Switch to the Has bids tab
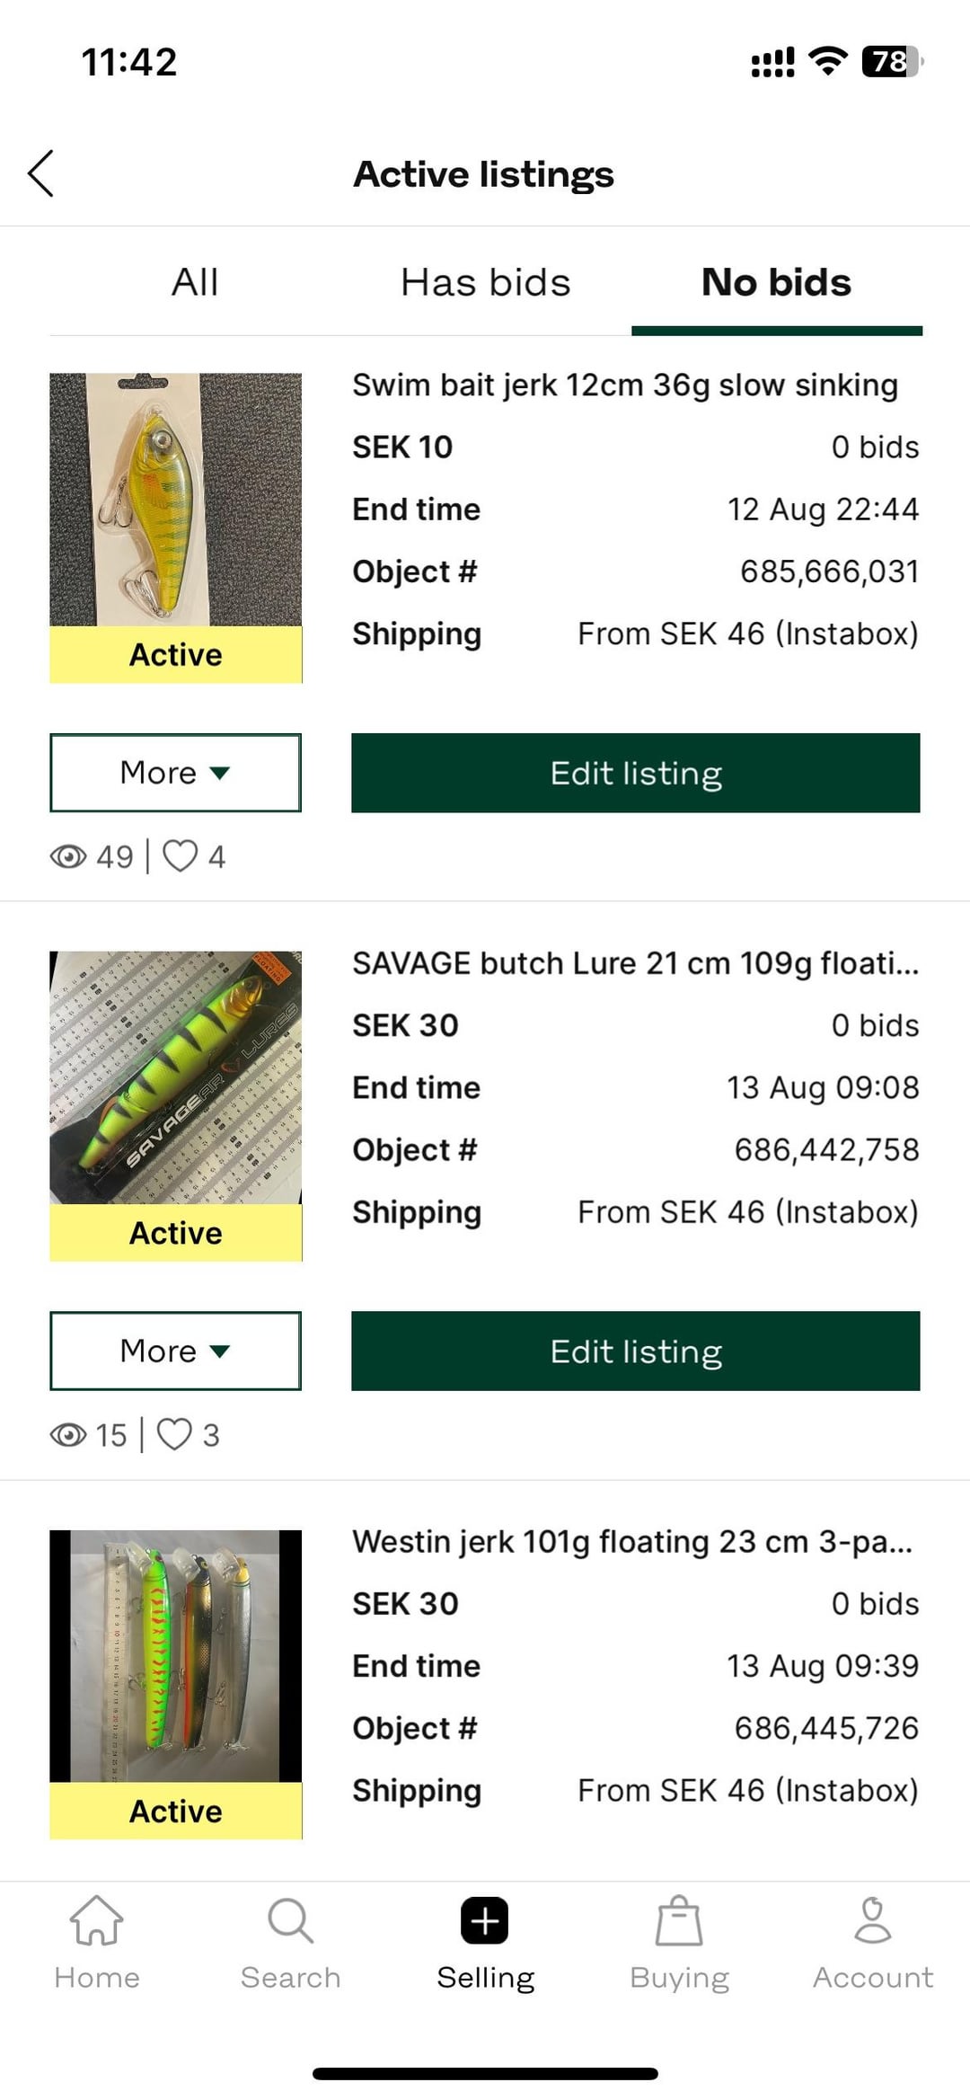Screen dimensions: 970x2100 (485, 282)
